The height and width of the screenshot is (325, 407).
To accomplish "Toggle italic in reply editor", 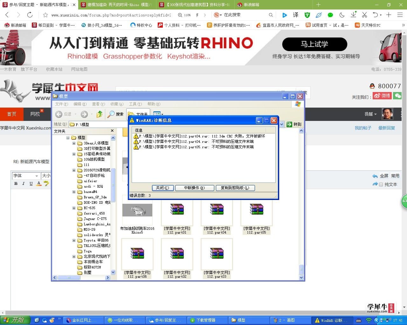I will pyautogui.click(x=23, y=183).
